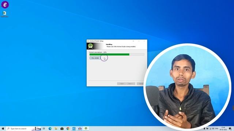Click the installation progress bar

(x=117, y=55)
